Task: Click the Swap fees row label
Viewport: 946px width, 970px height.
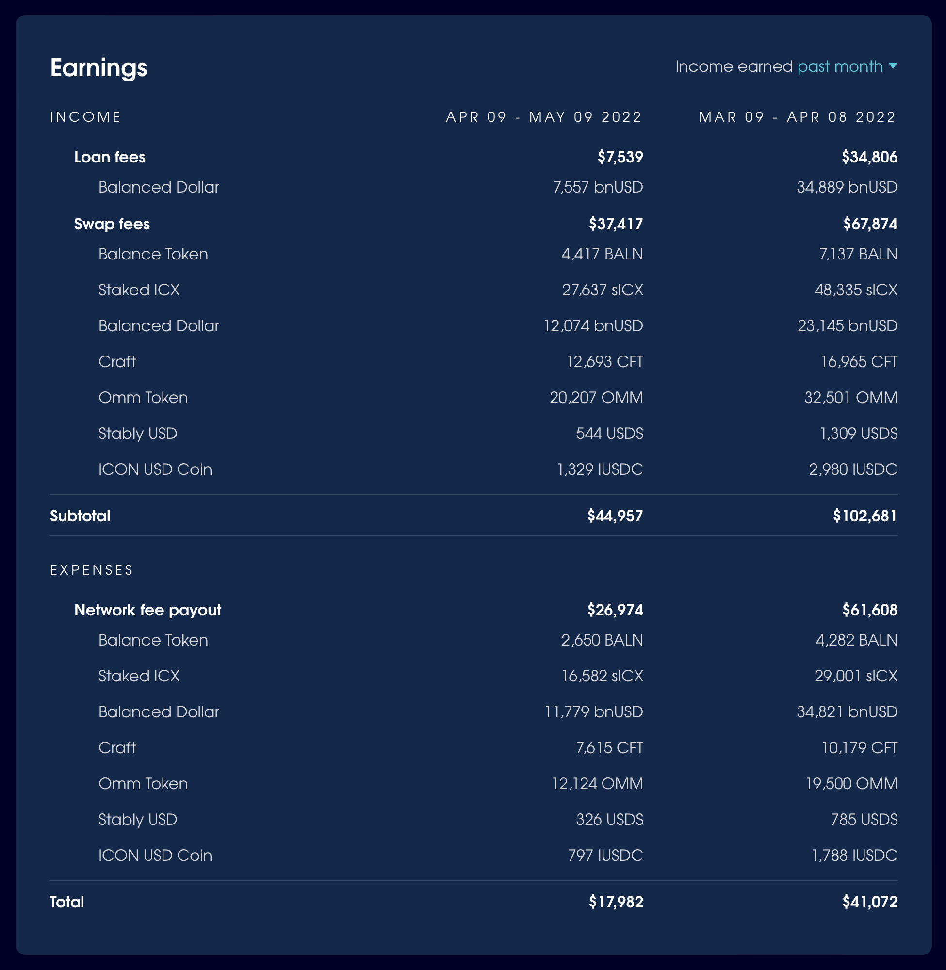Action: point(112,224)
